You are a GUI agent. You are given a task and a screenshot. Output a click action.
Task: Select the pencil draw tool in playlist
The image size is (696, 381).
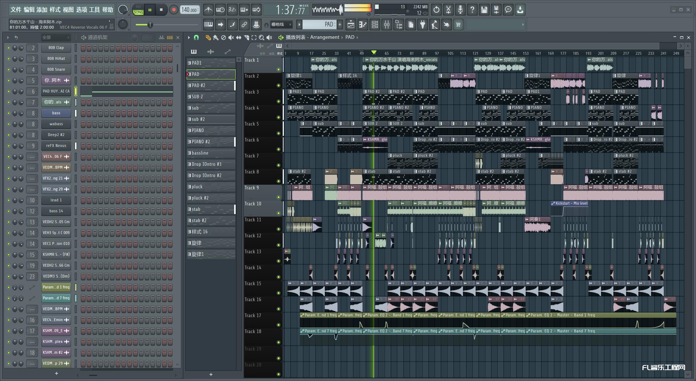tap(208, 37)
